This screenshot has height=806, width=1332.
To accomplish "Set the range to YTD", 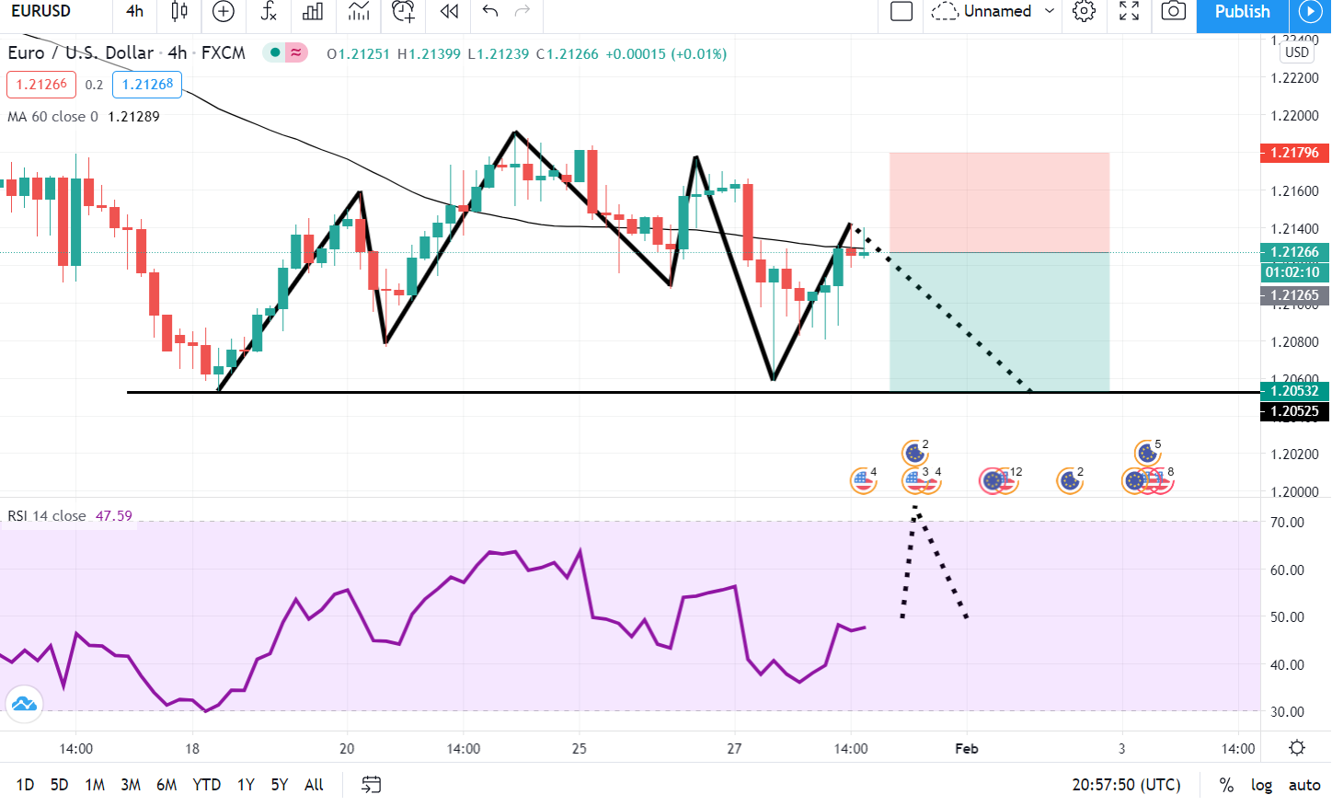I will tap(206, 785).
